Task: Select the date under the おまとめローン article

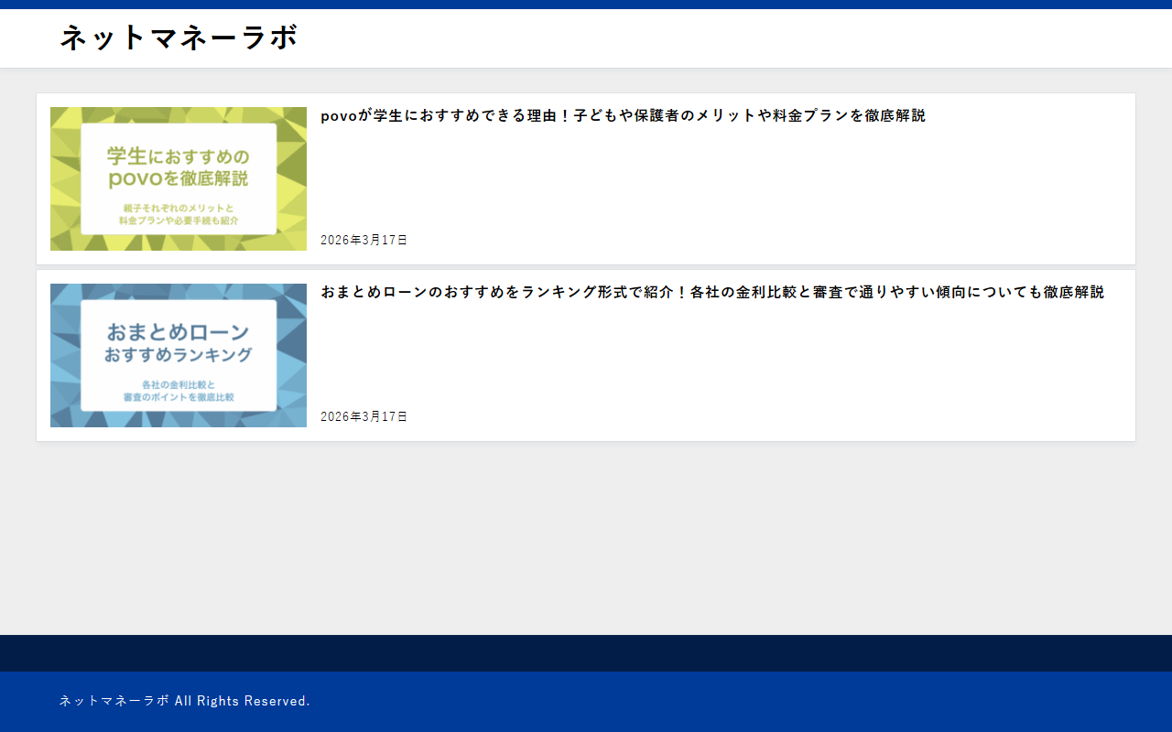Action: 364,416
